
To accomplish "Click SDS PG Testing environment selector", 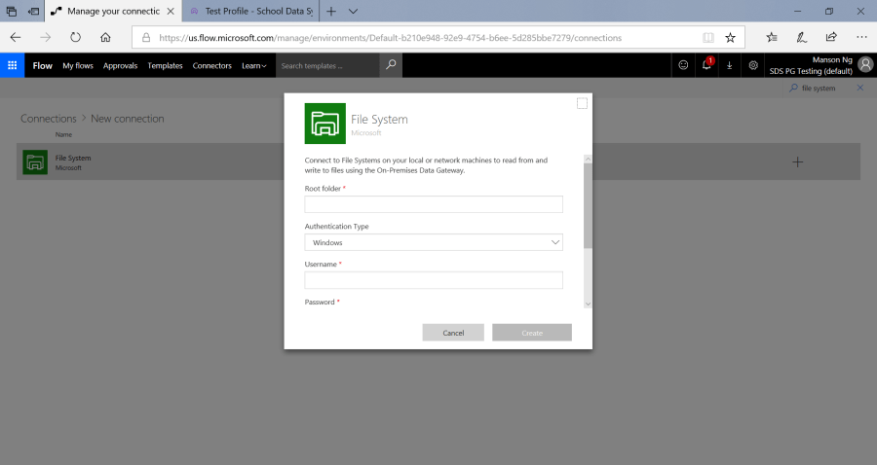I will coord(811,71).
